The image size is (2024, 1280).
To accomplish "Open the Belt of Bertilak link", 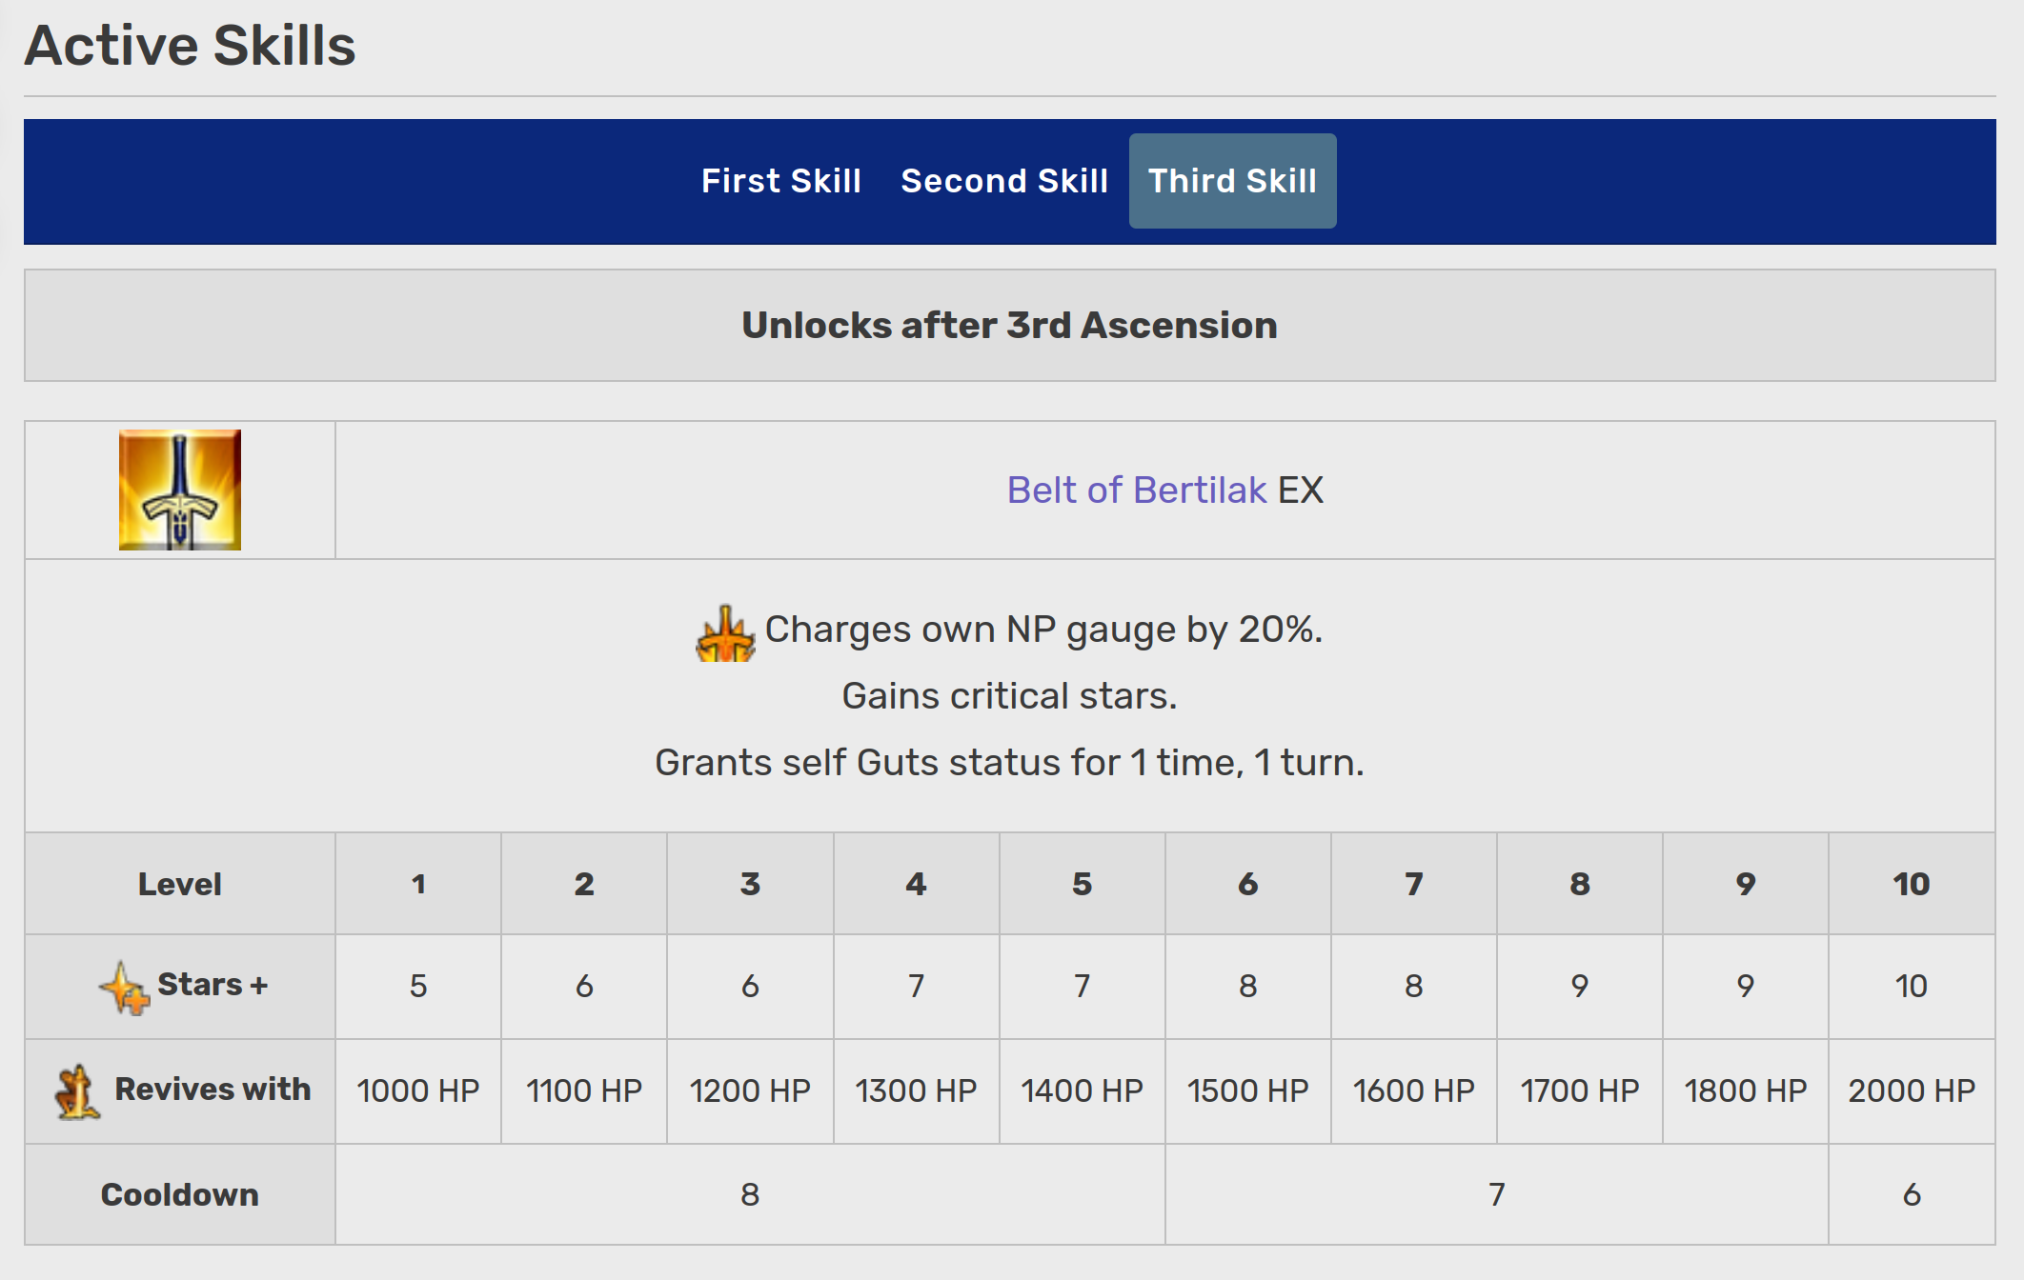I will [x=1137, y=490].
